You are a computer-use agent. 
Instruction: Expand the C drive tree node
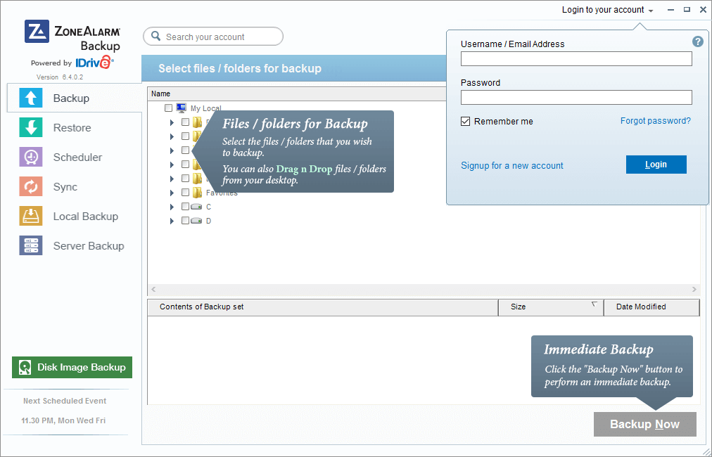point(172,207)
